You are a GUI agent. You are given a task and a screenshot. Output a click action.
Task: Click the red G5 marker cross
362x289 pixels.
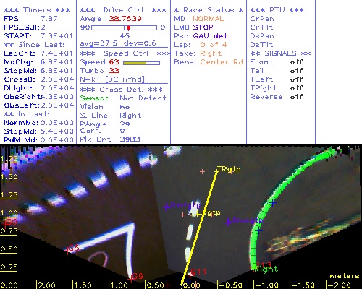pos(67,251)
